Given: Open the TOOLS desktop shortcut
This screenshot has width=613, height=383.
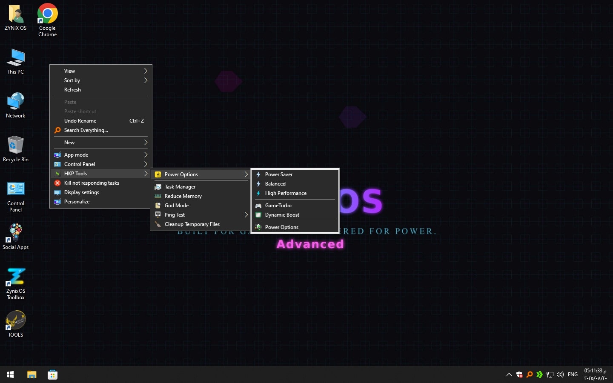Looking at the screenshot, I should pyautogui.click(x=16, y=323).
